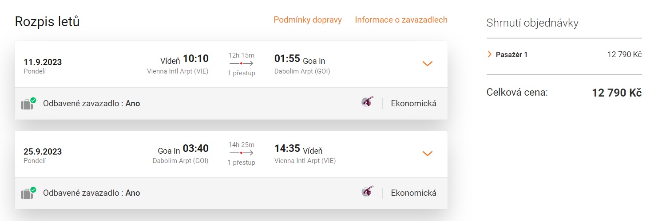This screenshot has width=662, height=221.
Task: Click the 10:10 departure time from Vídeň
Action: [196, 59]
